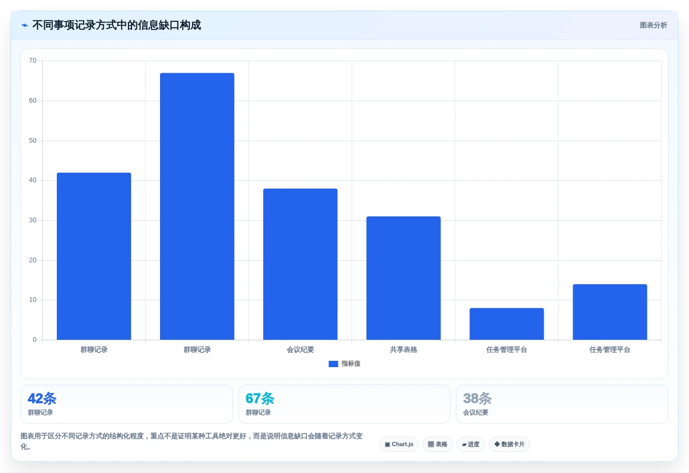Click the 42条 value text
689x473 pixels.
42,399
